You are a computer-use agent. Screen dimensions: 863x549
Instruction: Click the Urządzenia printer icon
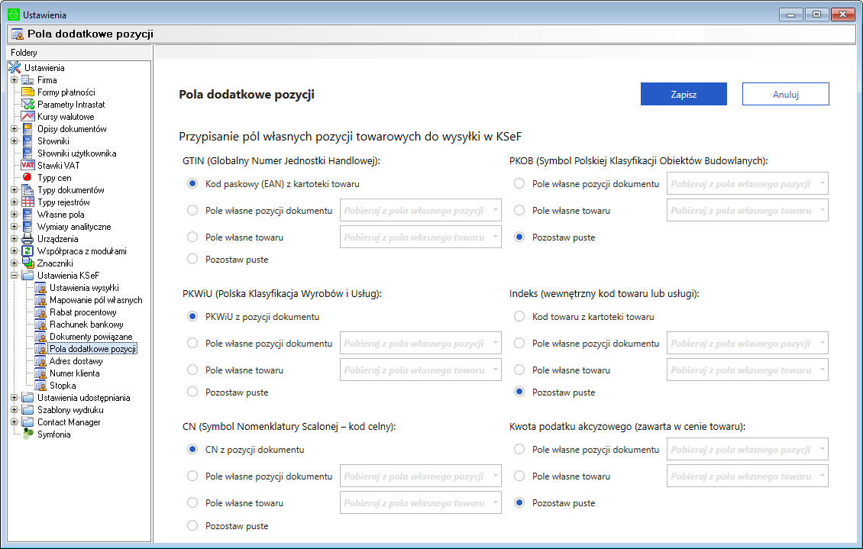[27, 239]
